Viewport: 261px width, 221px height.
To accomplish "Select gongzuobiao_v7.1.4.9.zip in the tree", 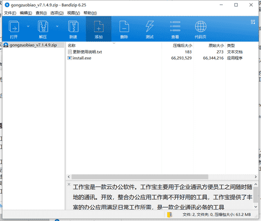I will [33, 45].
